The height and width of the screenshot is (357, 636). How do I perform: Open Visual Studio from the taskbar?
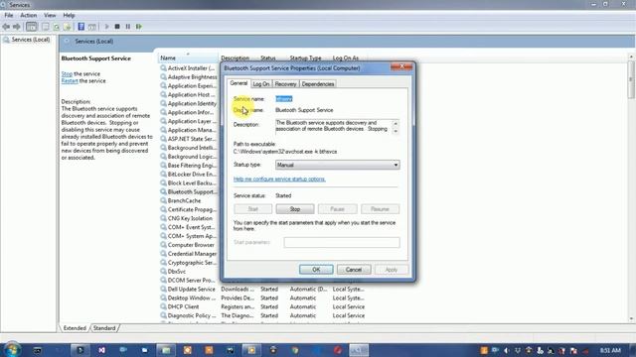coord(101,350)
